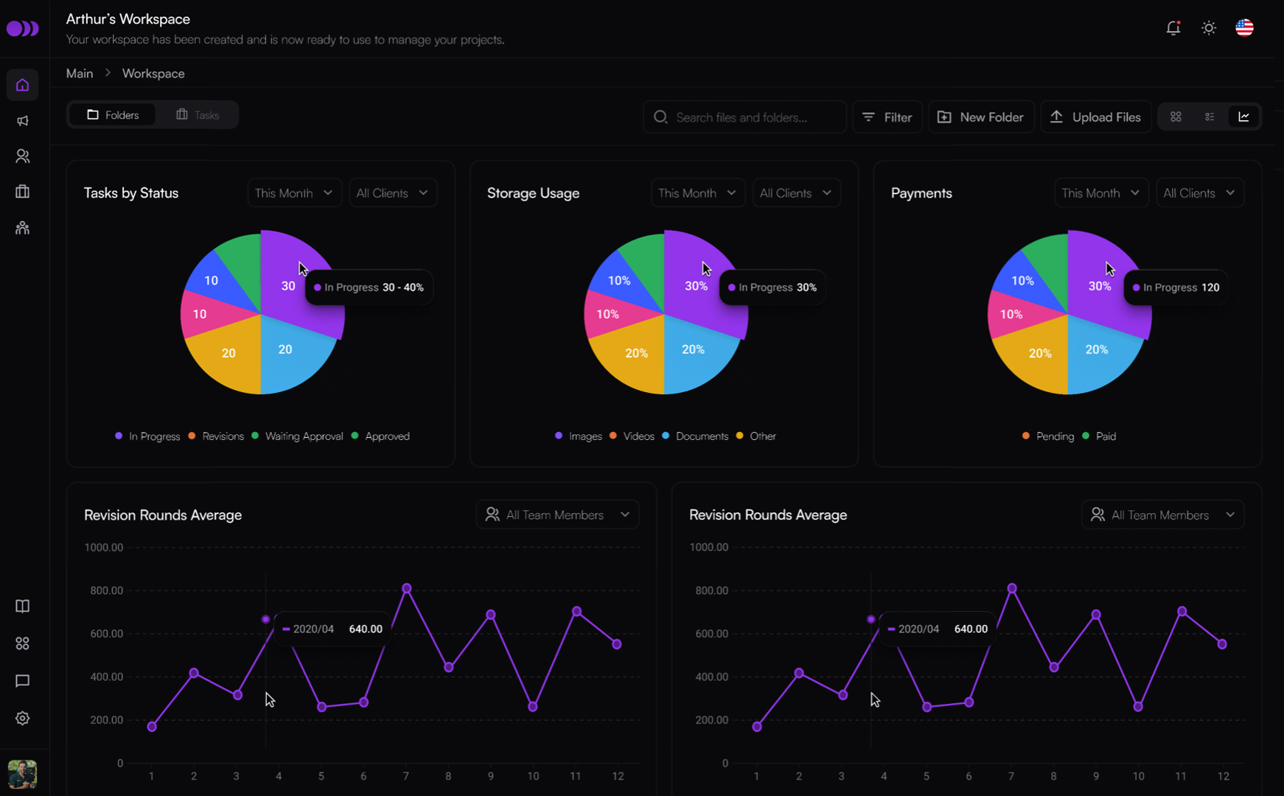This screenshot has height=796, width=1284.
Task: Toggle light theme with the sun icon
Action: coord(1208,27)
